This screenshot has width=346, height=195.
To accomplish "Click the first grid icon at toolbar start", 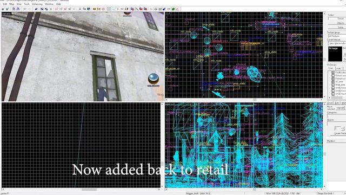I will click(3, 9).
